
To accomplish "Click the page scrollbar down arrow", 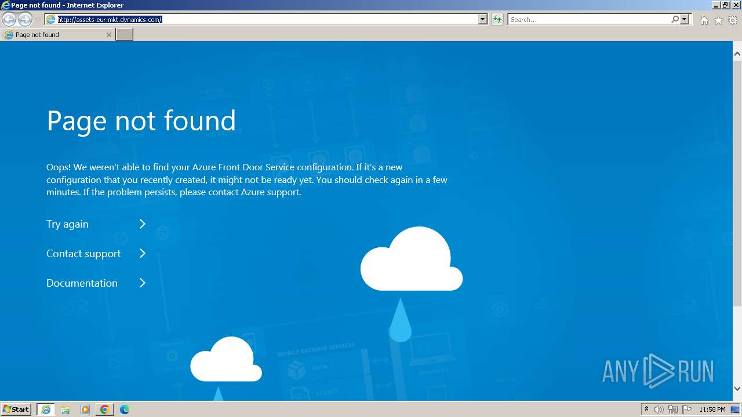I will (737, 389).
